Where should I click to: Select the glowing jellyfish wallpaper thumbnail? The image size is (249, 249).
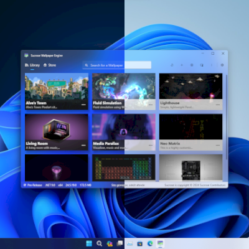[57, 167]
